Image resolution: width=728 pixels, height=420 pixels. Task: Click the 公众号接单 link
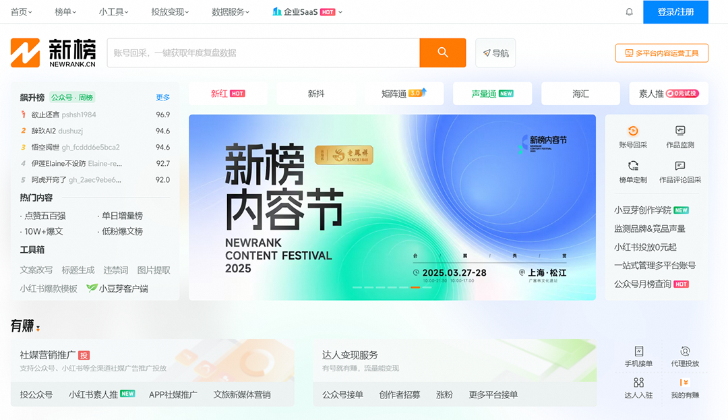click(x=342, y=394)
